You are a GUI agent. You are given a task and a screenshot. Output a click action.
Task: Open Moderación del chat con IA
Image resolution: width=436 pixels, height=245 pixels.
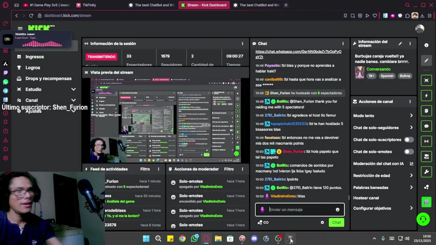click(x=383, y=164)
